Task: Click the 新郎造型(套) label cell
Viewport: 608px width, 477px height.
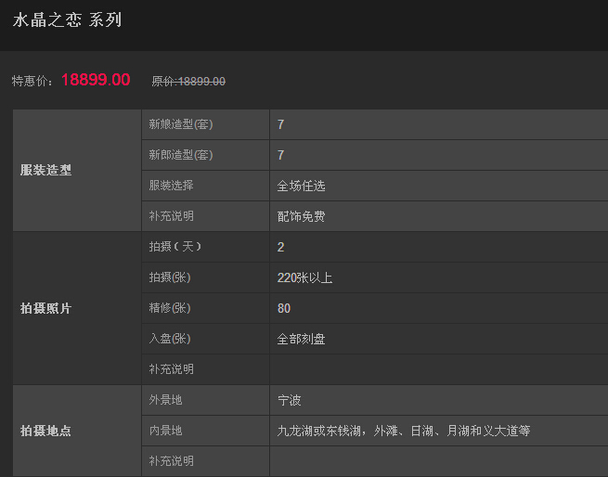Action: (x=205, y=155)
